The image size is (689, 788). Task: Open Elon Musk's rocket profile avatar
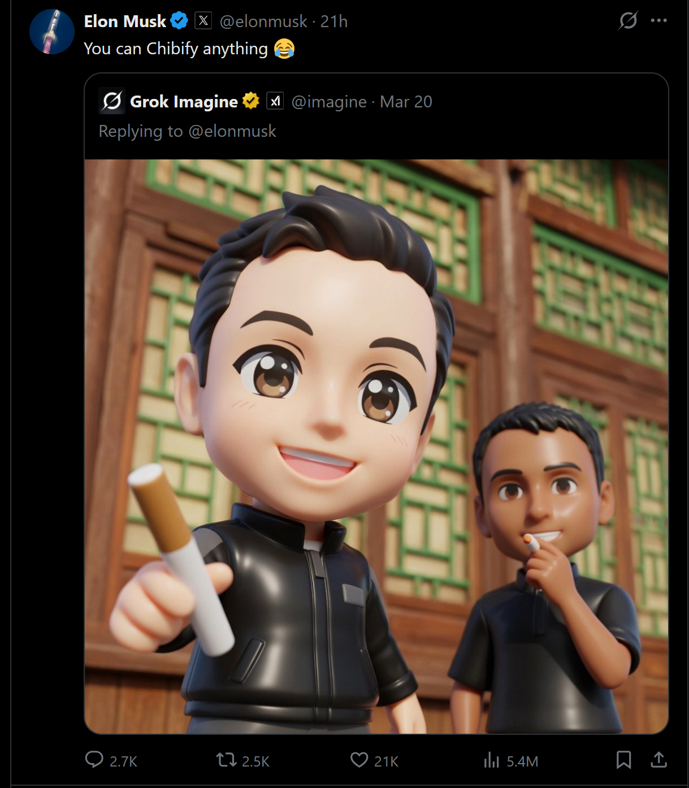(x=51, y=32)
